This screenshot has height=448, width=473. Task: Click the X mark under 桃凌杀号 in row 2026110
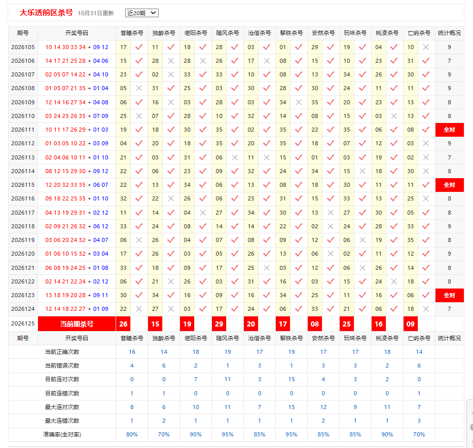[x=394, y=116]
